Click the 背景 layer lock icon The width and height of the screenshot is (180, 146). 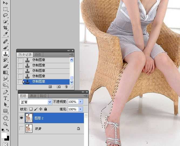[x=79, y=128]
